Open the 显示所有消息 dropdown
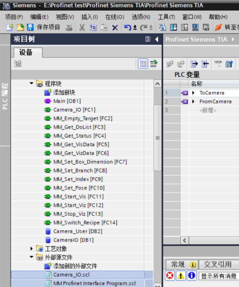Viewport: 239px width, 287px height. point(219,276)
